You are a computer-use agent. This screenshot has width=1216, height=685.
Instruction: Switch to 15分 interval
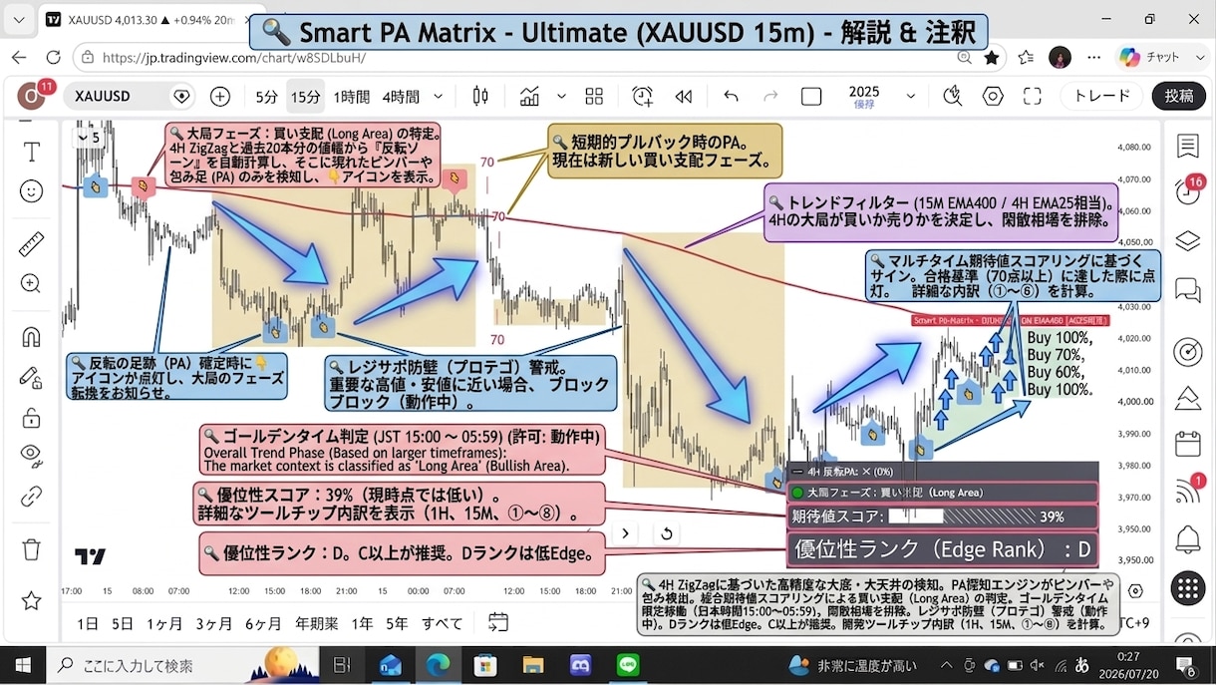[x=305, y=97]
